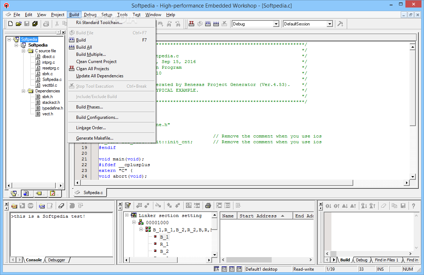Viewport: 424px width, 275px height.
Task: Click the eraser clear icon in console toolbar
Action: click(61, 206)
